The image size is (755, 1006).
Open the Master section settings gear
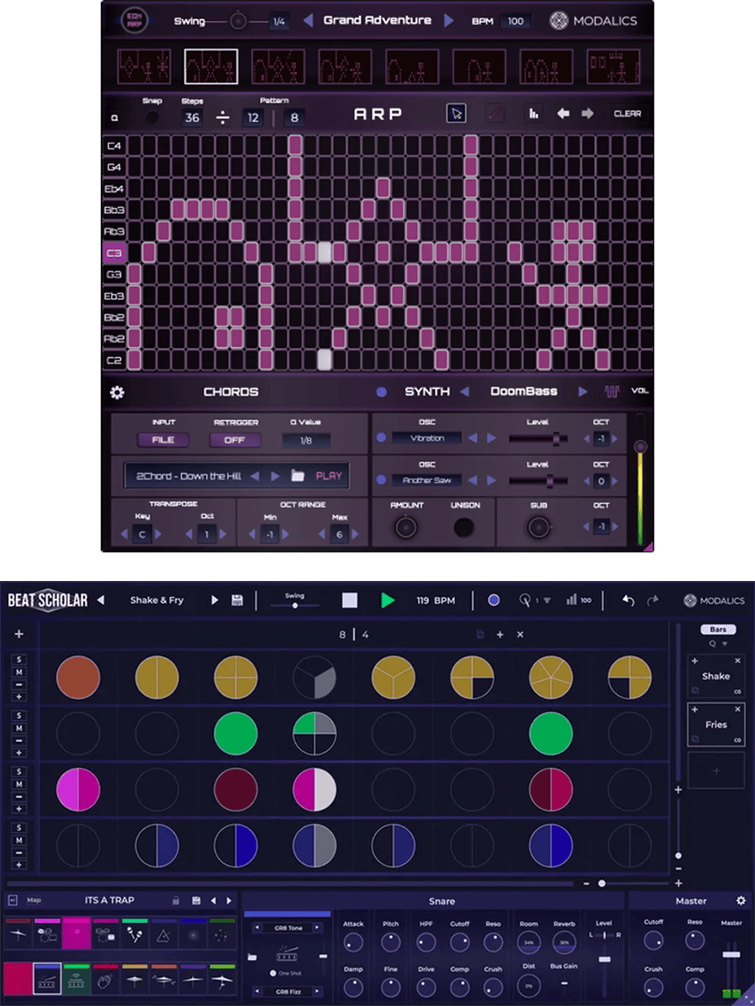tap(741, 900)
